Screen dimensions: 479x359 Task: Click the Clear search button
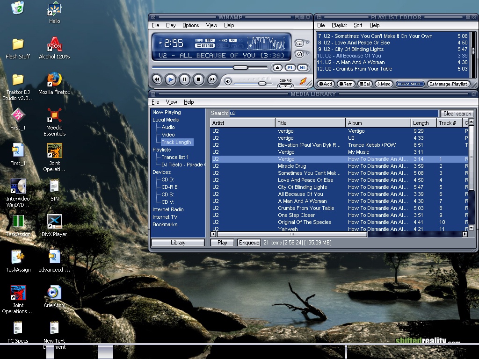click(x=457, y=114)
